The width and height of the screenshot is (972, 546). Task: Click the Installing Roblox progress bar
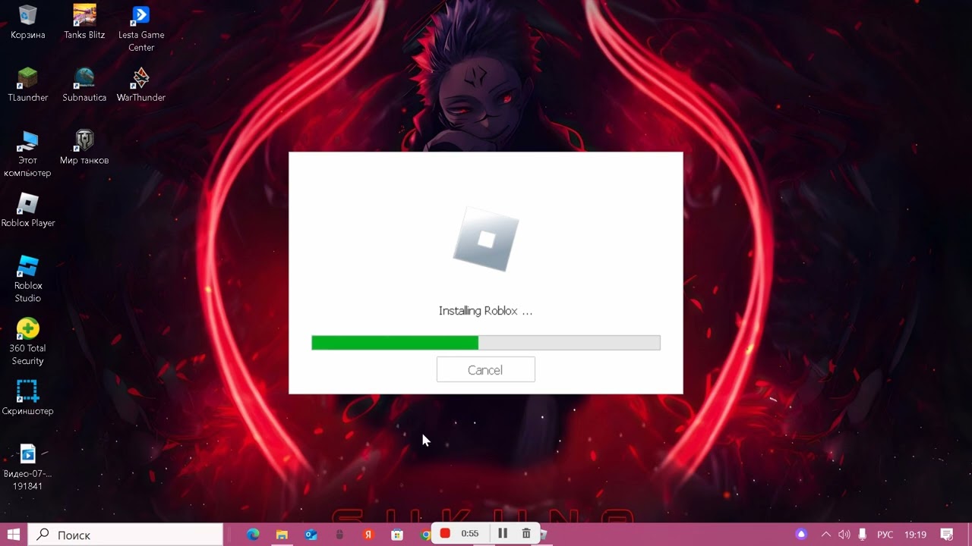[486, 343]
